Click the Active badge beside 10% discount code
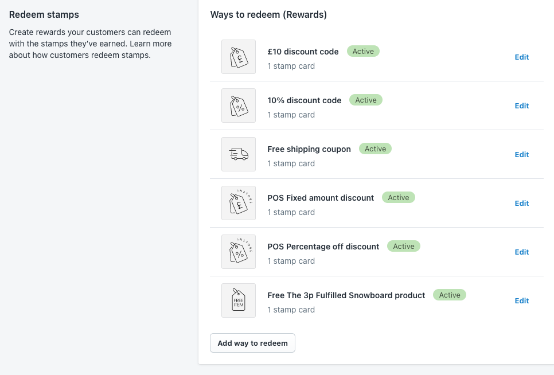554x375 pixels. click(366, 100)
